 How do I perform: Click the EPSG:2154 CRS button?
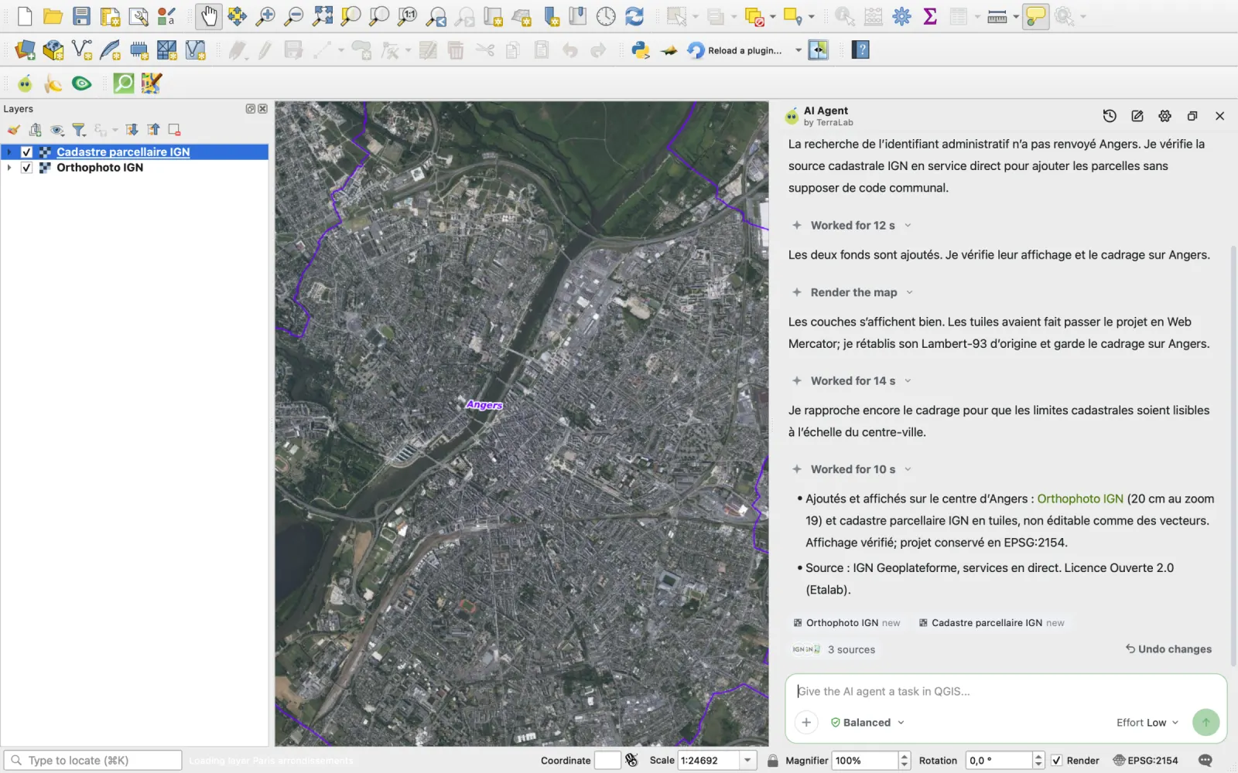point(1146,761)
